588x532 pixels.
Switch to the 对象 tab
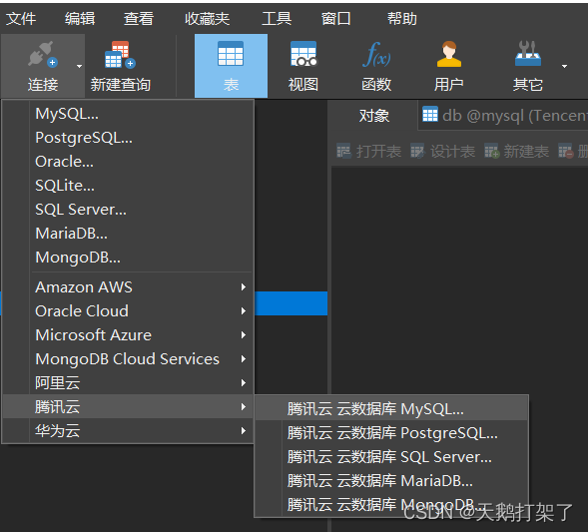[374, 116]
